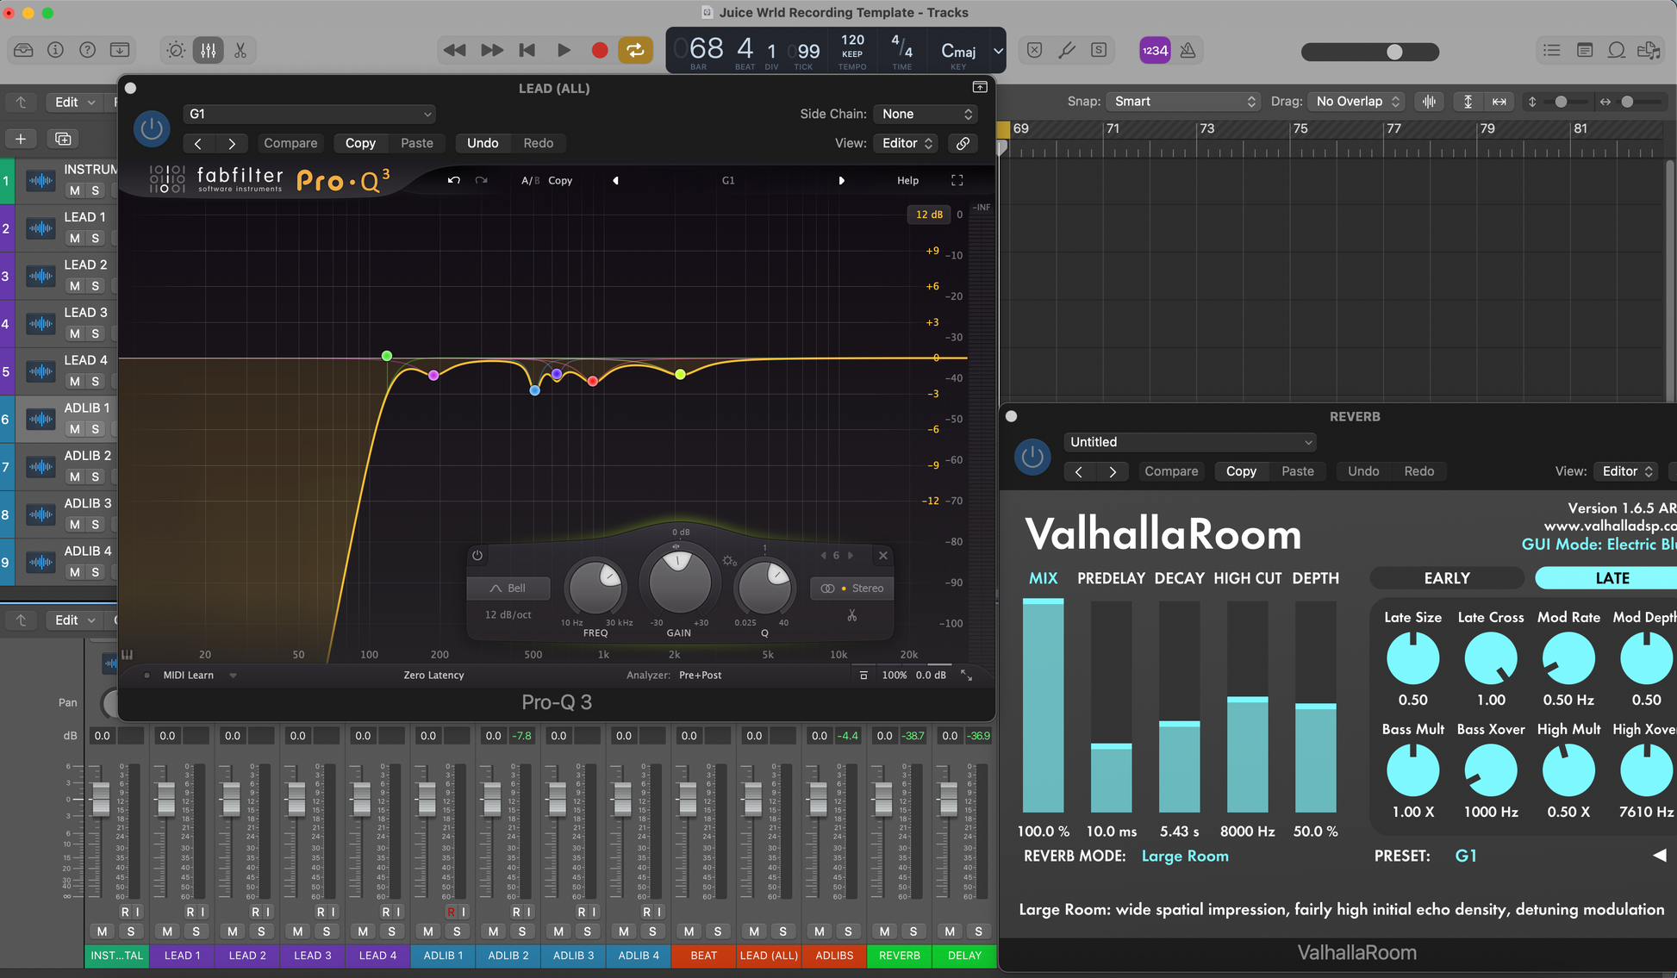Image resolution: width=1677 pixels, height=978 pixels.
Task: Click the Record button in transport
Action: 600,51
